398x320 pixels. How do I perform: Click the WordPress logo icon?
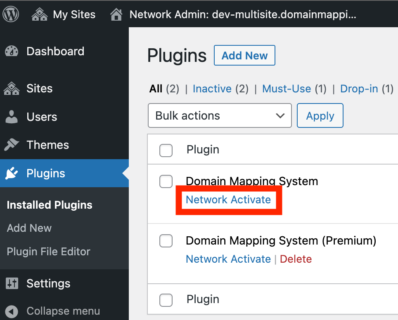point(11,14)
